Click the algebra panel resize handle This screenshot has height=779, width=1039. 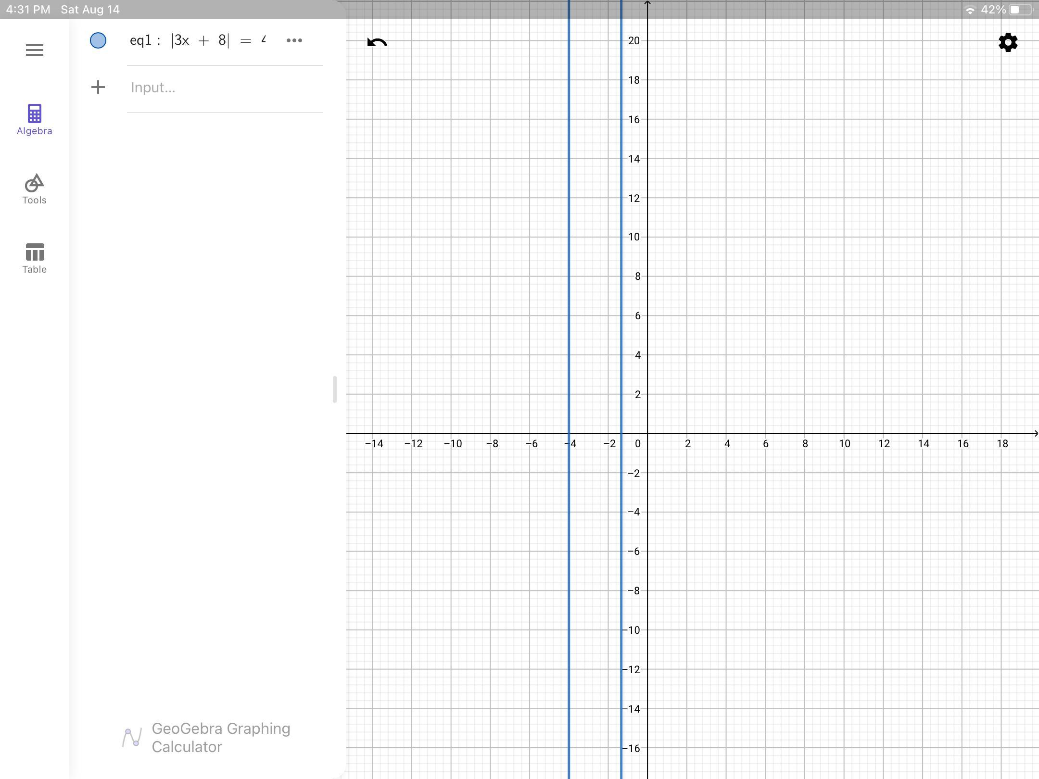click(334, 389)
